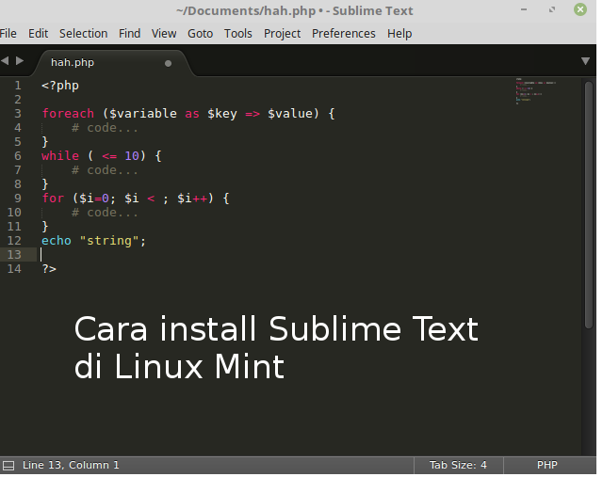Go to previous tab with left arrow
The width and height of the screenshot is (603, 477).
pyautogui.click(x=5, y=60)
